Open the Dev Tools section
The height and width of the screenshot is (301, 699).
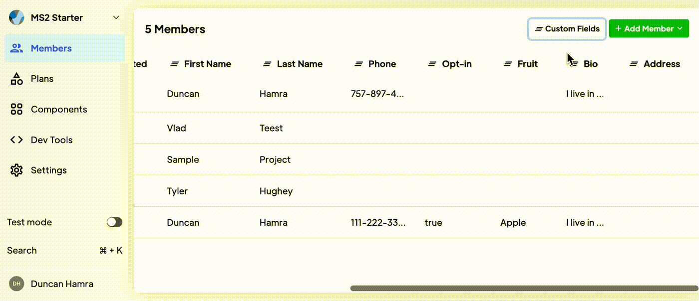pos(51,140)
